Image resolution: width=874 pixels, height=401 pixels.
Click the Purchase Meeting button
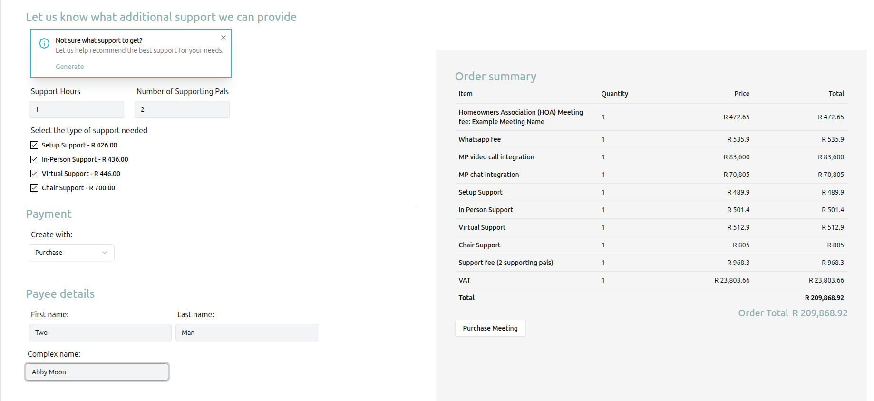[x=490, y=328]
